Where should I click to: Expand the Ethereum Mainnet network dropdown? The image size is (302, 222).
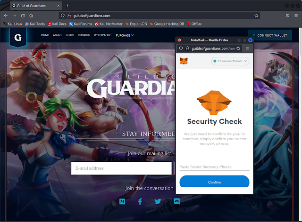pos(230,61)
